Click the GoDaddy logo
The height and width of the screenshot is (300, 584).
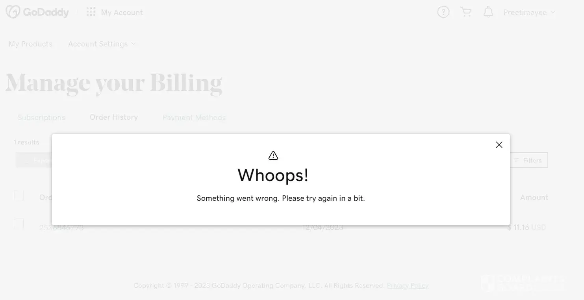(x=37, y=12)
